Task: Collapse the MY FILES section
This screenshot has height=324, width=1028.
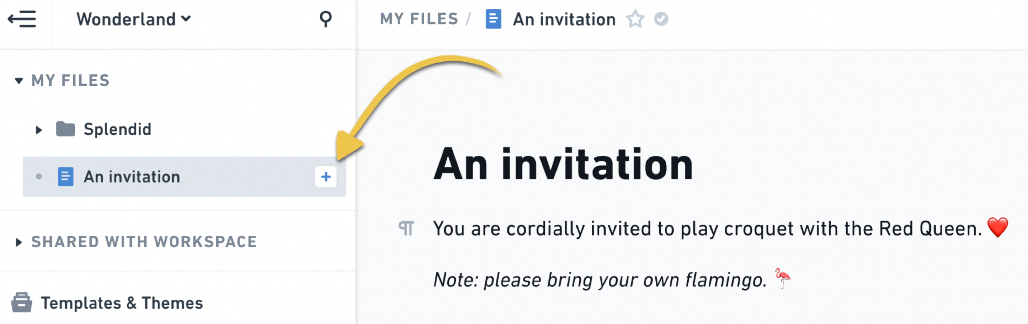Action: pyautogui.click(x=18, y=81)
